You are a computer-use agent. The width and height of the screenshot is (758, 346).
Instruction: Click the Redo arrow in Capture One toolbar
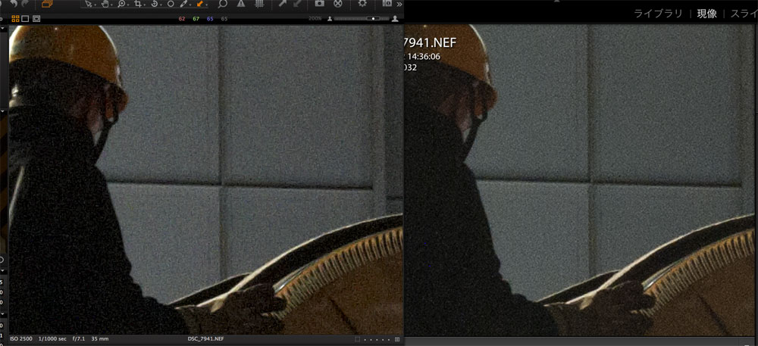click(x=25, y=3)
